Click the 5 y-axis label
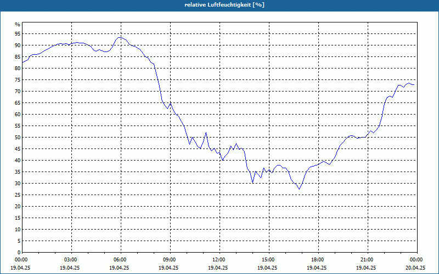439x274 pixels. [19, 241]
